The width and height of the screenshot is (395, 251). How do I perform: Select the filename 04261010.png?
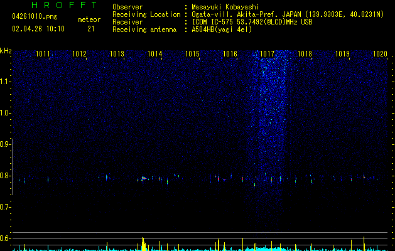pyautogui.click(x=35, y=16)
